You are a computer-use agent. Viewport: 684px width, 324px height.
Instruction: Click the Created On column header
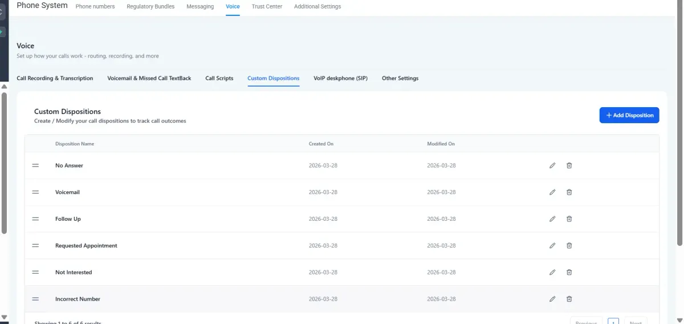[x=321, y=144]
